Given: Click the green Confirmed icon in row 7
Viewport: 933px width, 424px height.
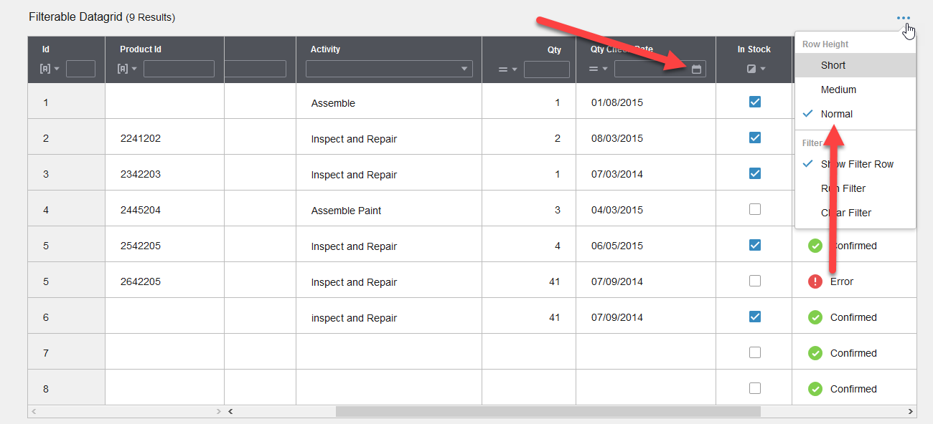Looking at the screenshot, I should pyautogui.click(x=815, y=353).
